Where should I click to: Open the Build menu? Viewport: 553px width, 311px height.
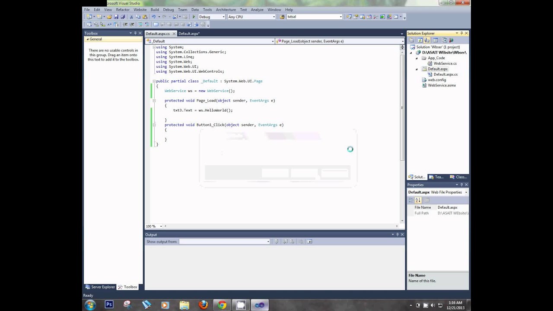[155, 10]
